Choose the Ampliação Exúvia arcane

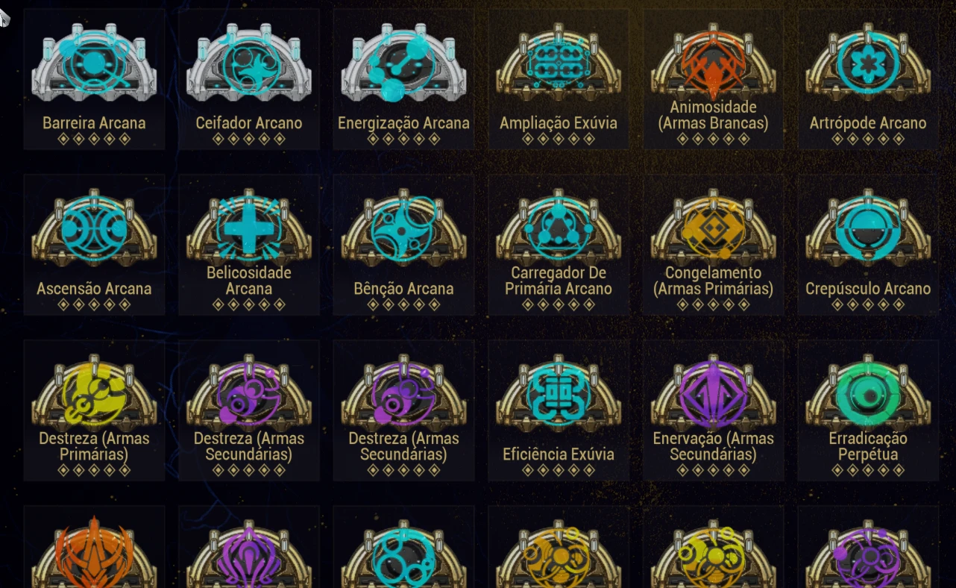(x=559, y=79)
